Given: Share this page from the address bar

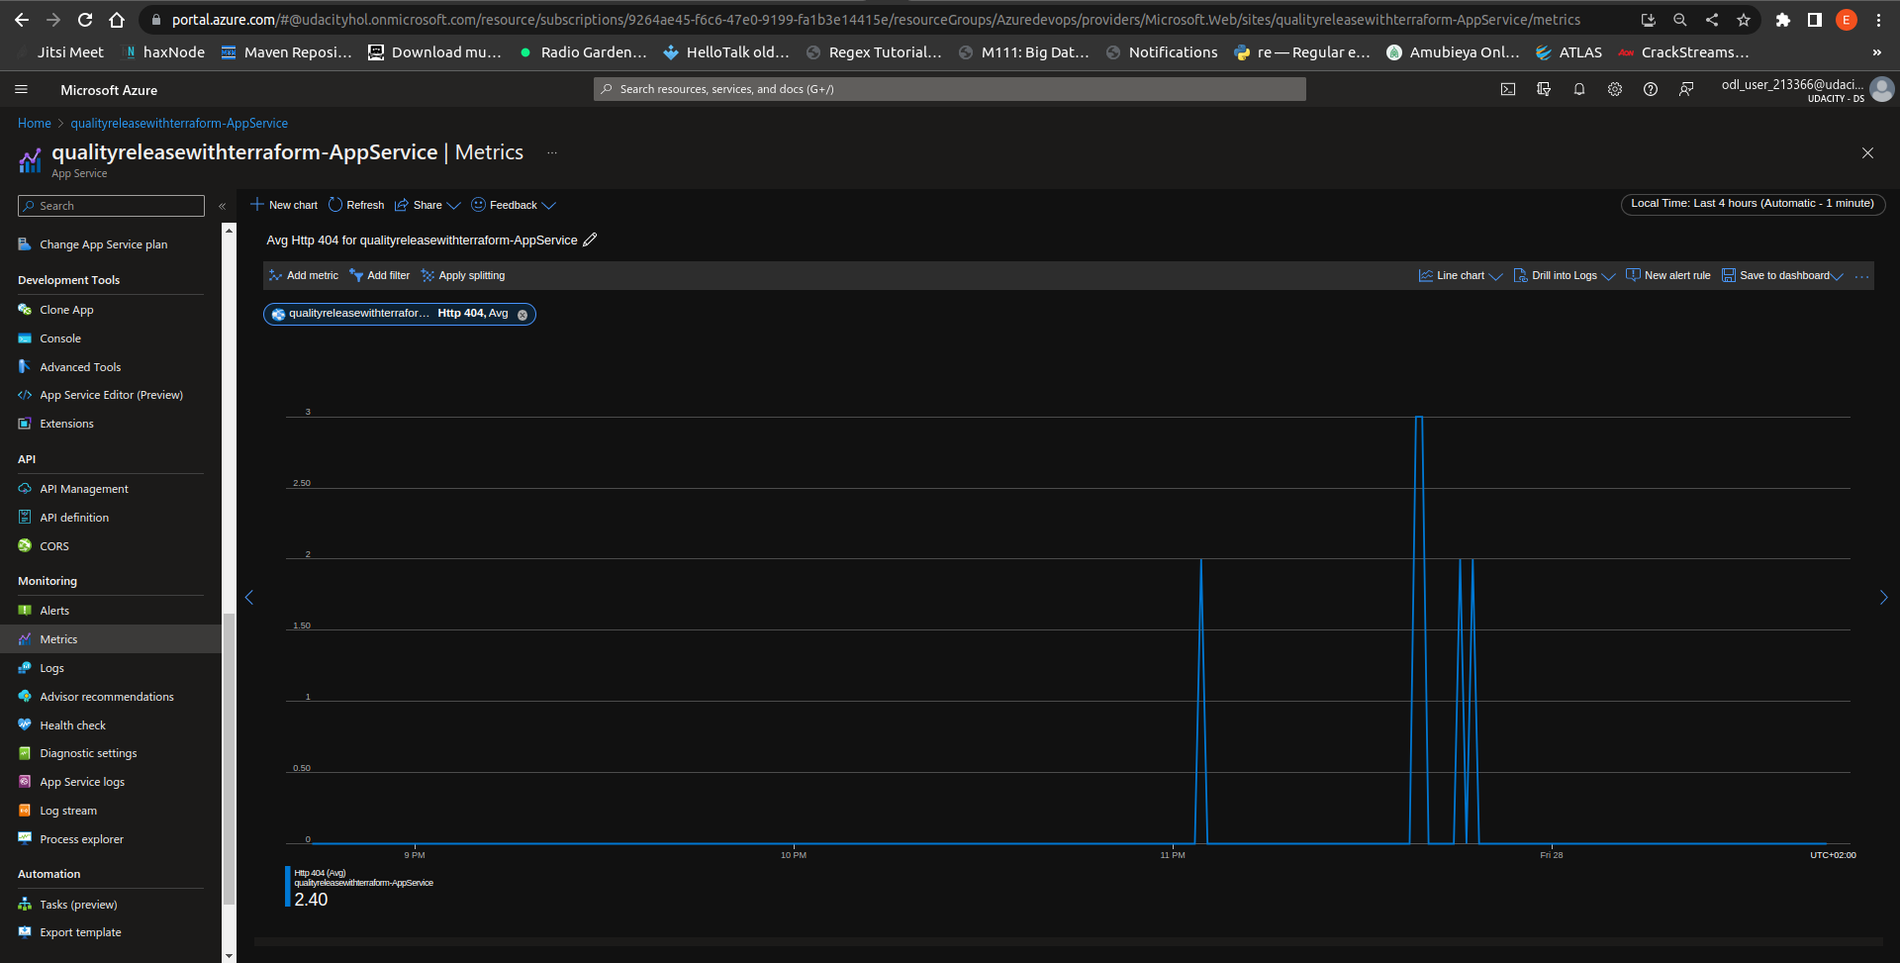Looking at the screenshot, I should click(1712, 20).
